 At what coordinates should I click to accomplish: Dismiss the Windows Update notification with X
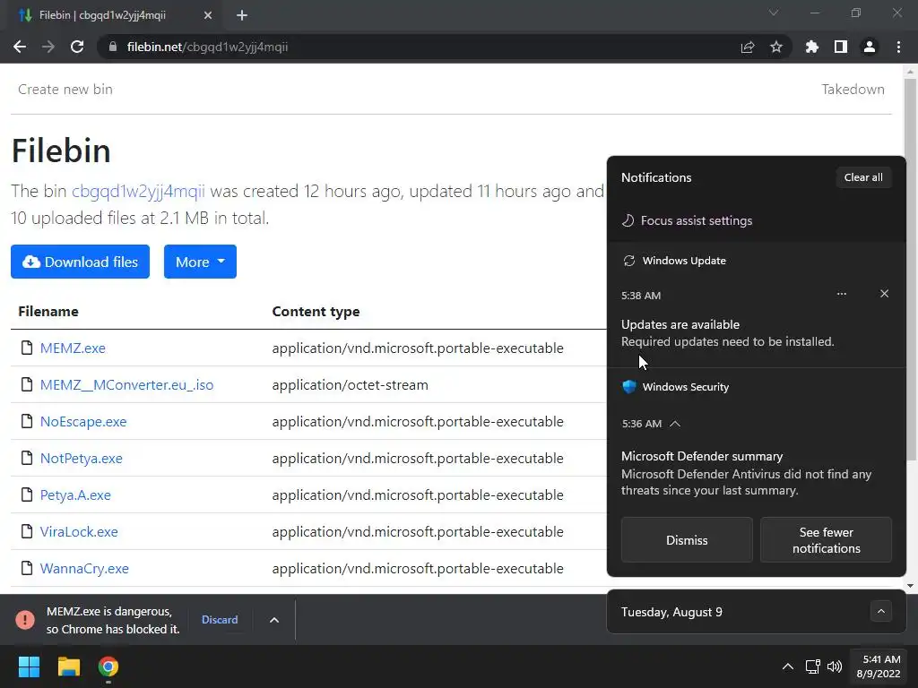[884, 294]
